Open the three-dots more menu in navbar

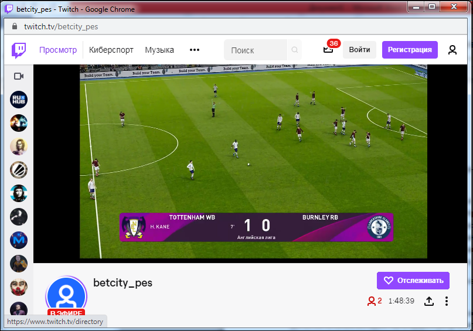point(194,50)
